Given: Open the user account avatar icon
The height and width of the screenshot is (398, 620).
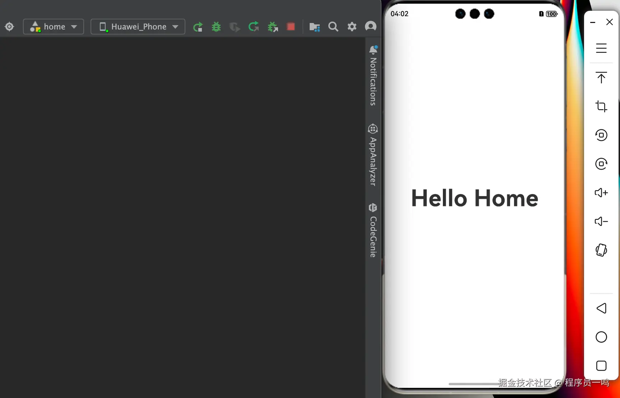Looking at the screenshot, I should (371, 26).
